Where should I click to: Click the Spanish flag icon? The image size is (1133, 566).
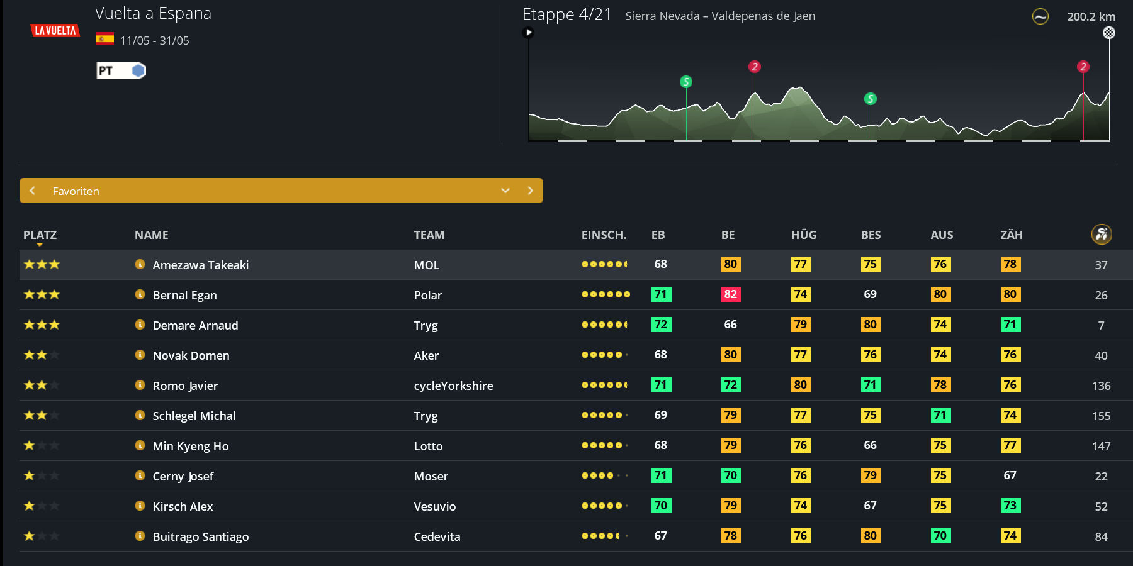pos(104,40)
